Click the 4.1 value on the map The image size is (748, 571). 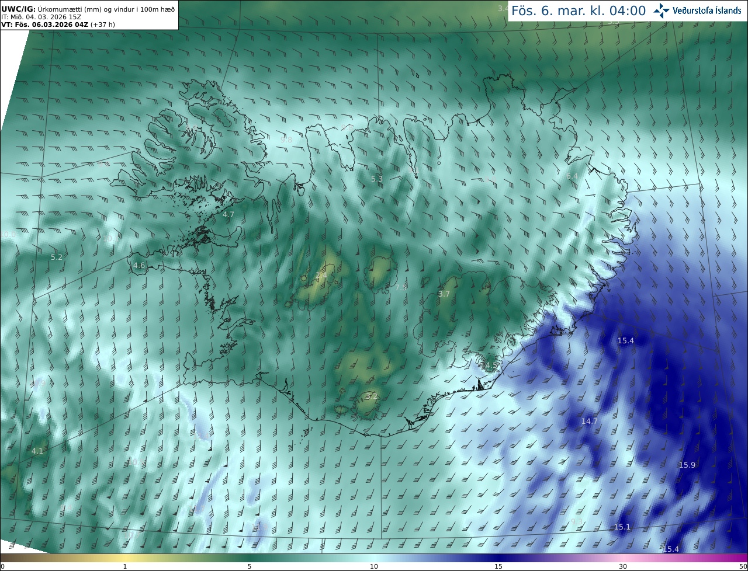(x=37, y=451)
